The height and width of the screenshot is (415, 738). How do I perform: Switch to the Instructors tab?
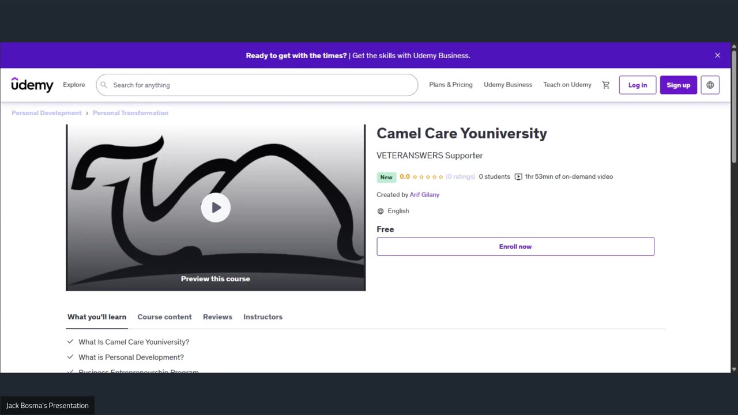tap(263, 317)
